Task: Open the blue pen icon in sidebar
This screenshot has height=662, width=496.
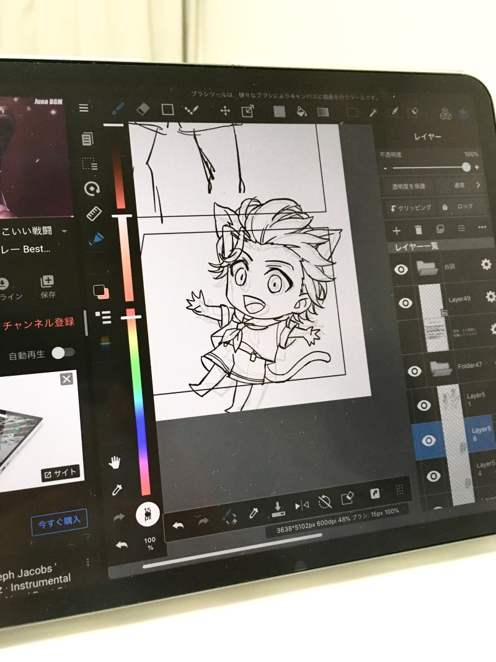Action: click(97, 239)
